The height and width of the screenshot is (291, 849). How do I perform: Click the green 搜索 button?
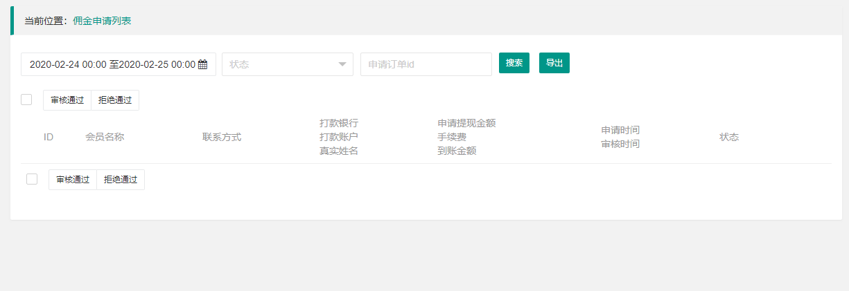(514, 63)
